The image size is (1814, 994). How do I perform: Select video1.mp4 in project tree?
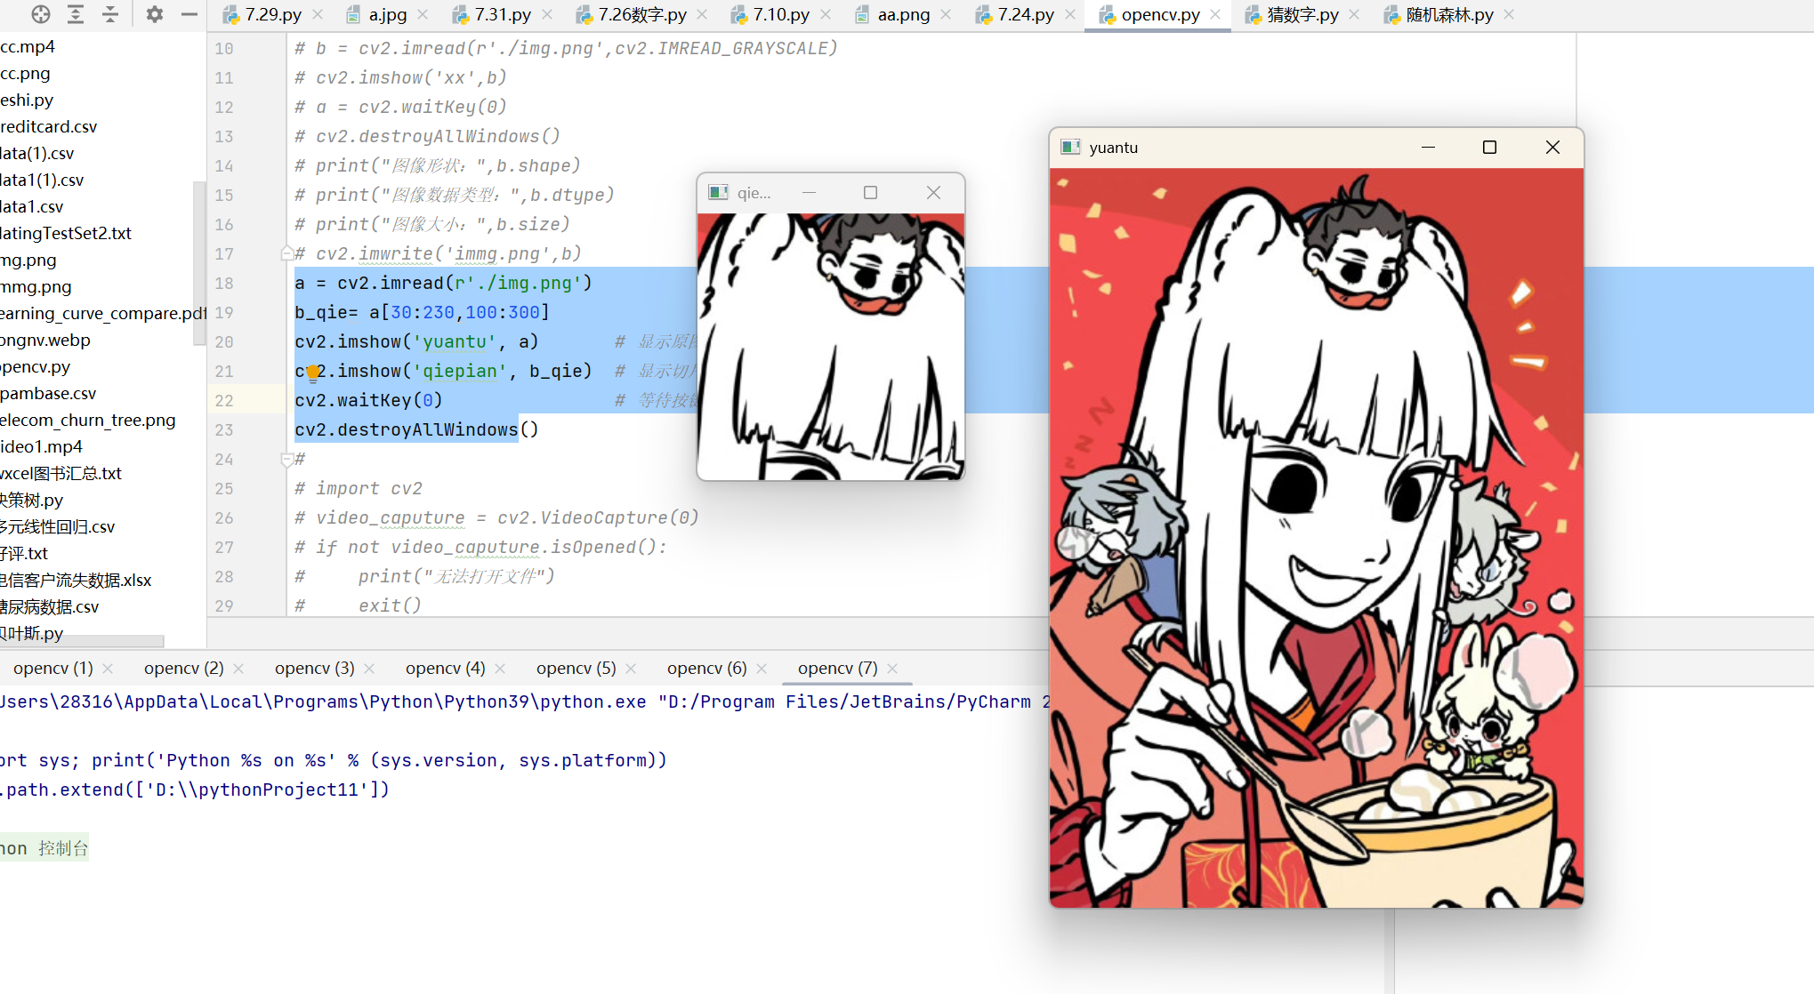41,446
